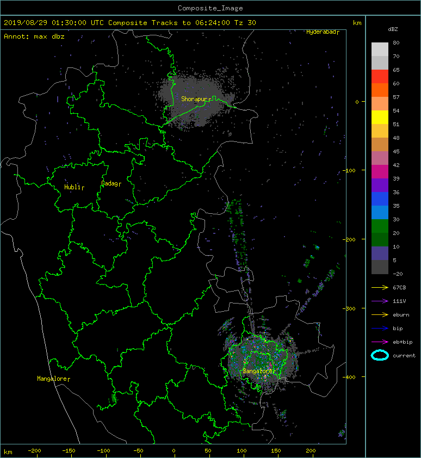Select the dark gray -20 to 5 dBZ band
Screen dimensions: 421x458
click(380, 267)
